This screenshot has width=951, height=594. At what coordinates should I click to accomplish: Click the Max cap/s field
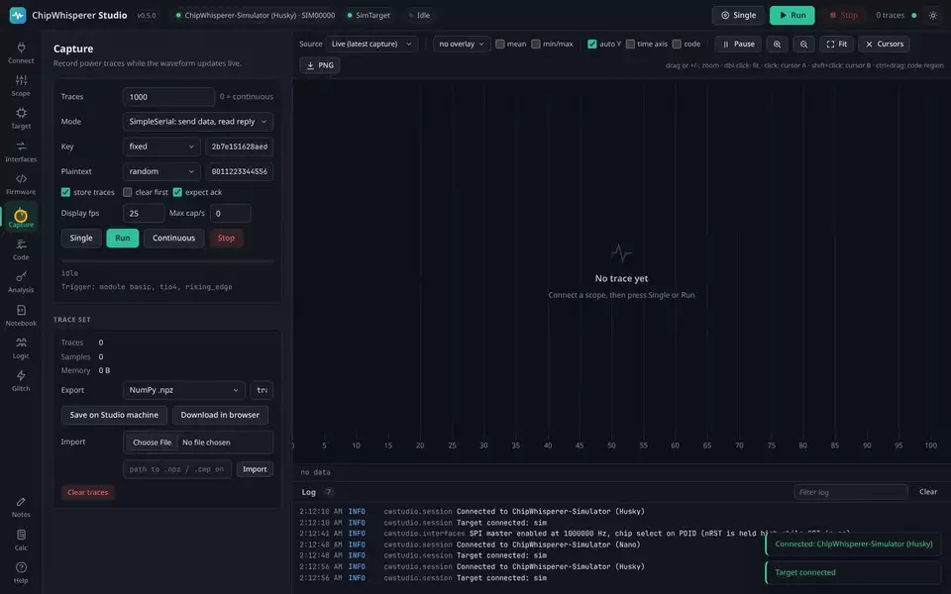[230, 214]
